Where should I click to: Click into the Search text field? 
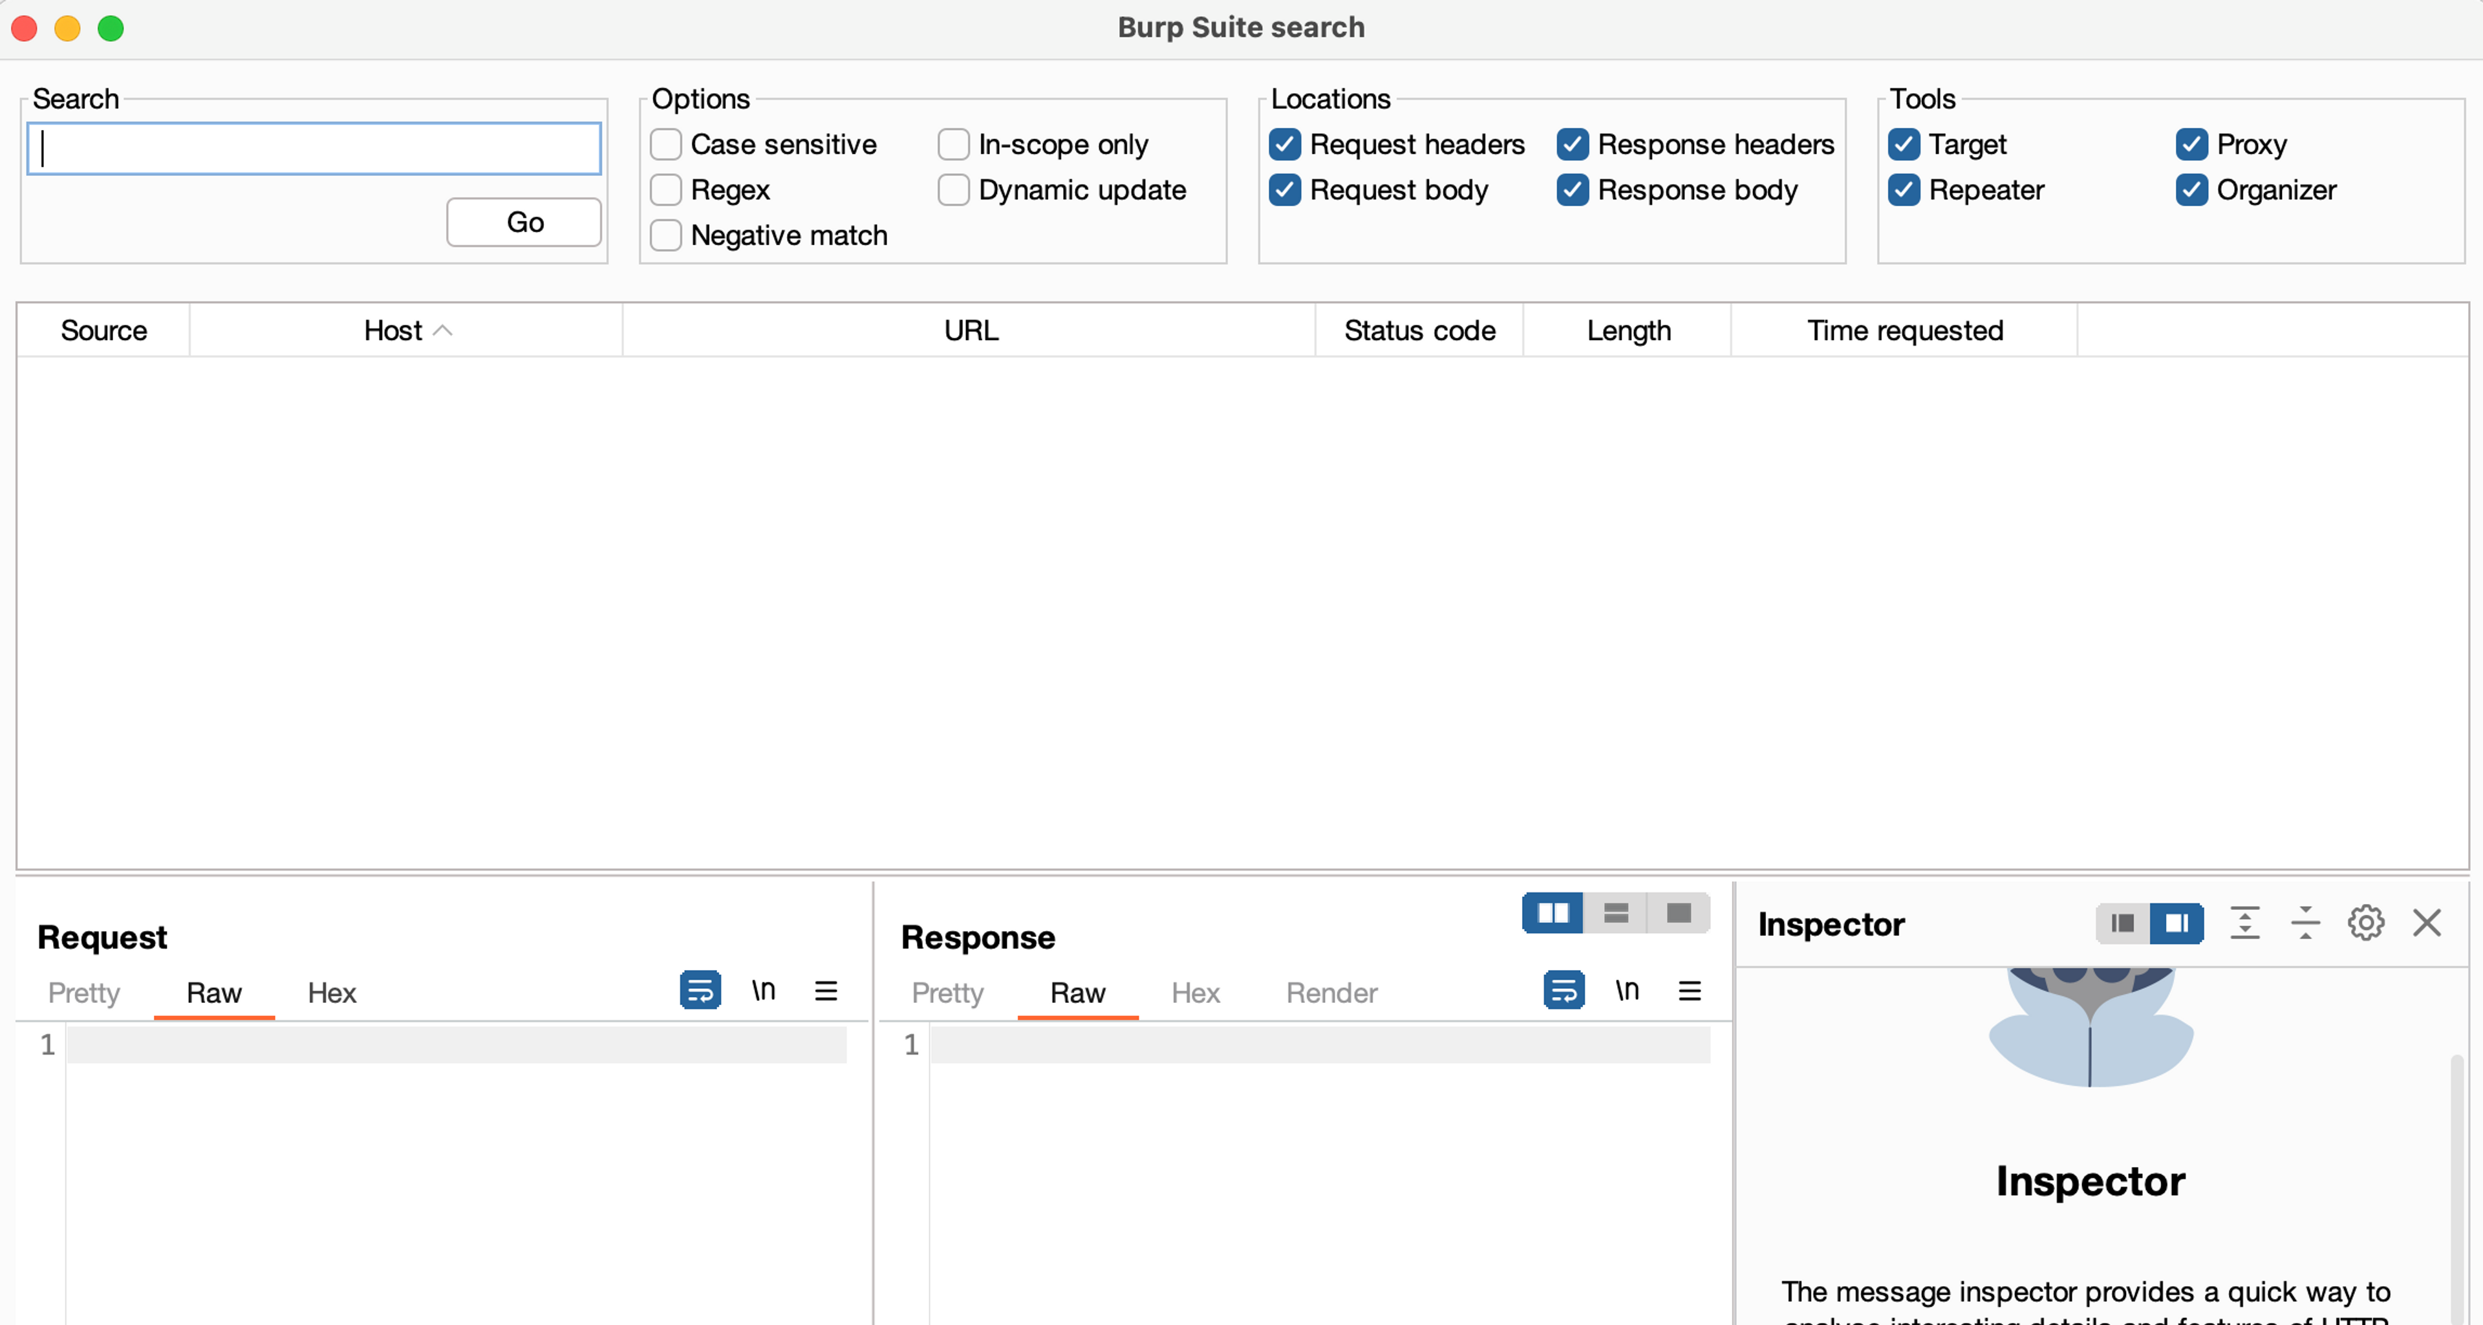(314, 148)
